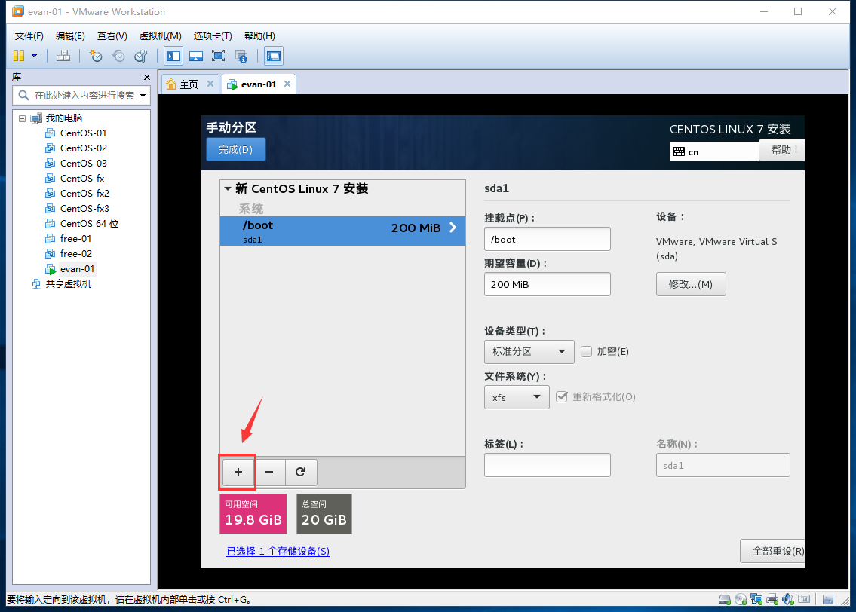Open the snapshot manager
The height and width of the screenshot is (612, 856).
pyautogui.click(x=141, y=56)
